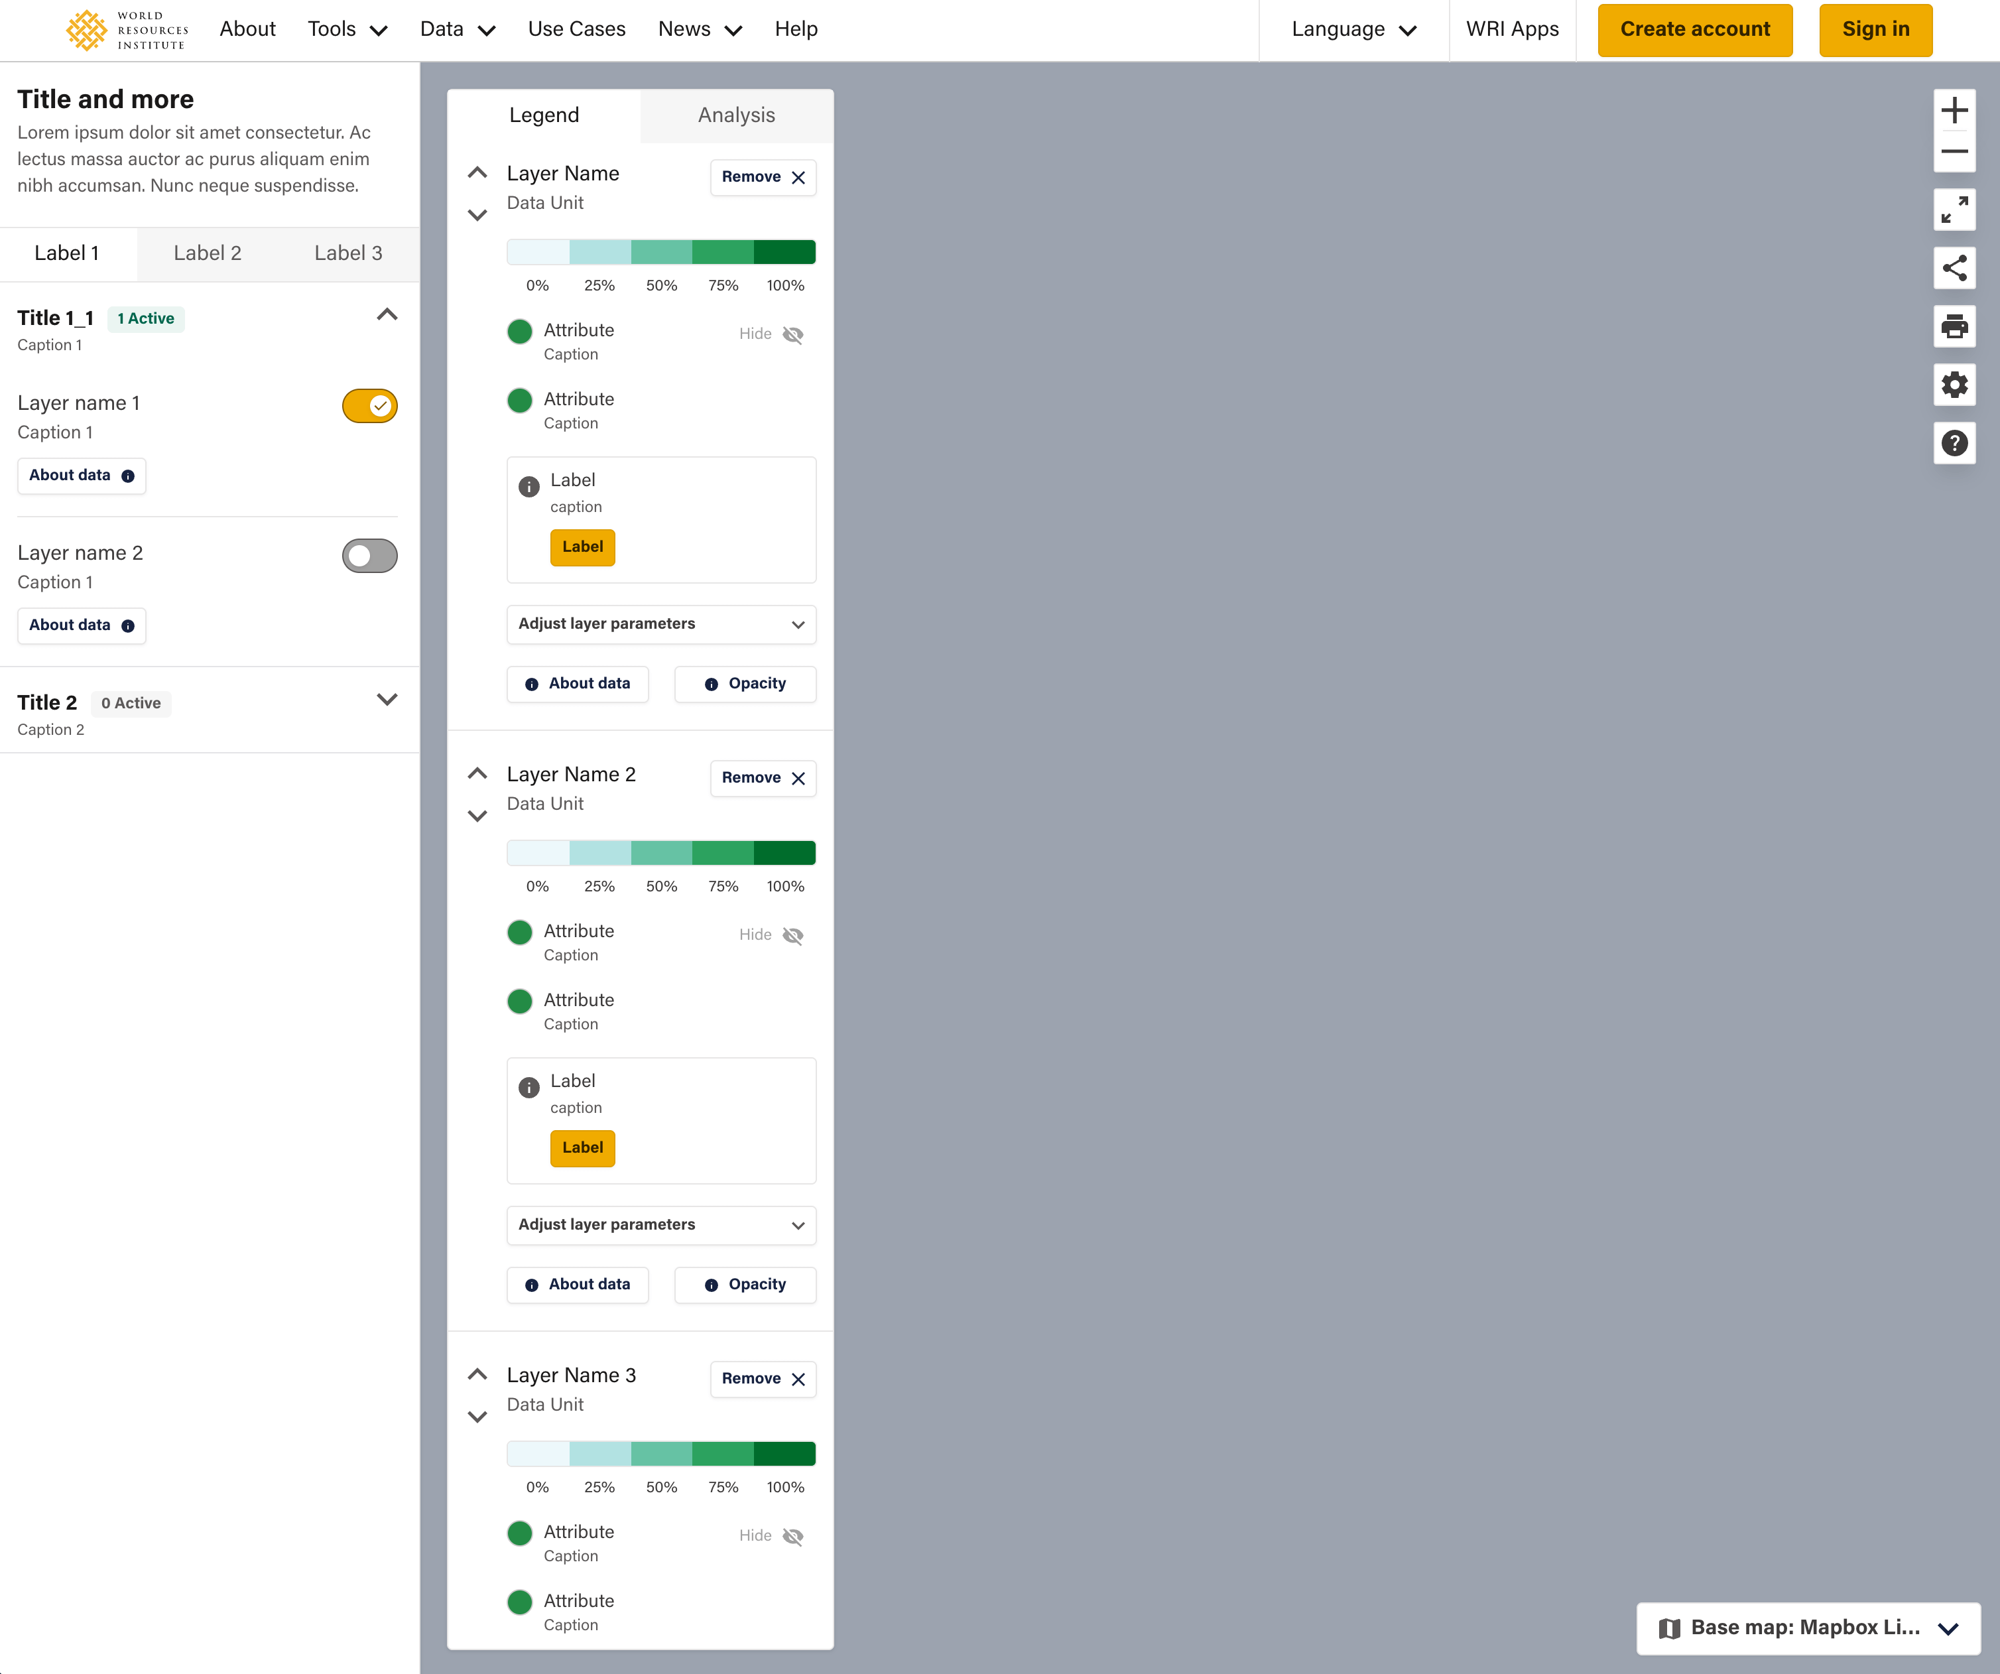
Task: Click the zoom out icon on the map
Action: [x=1955, y=153]
